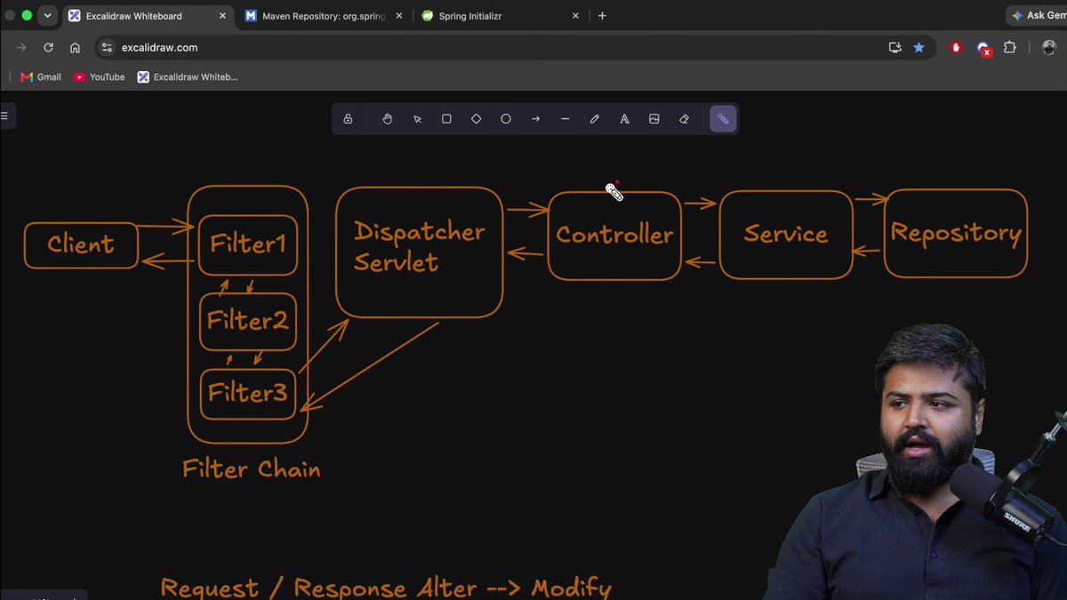Select the Line tool
This screenshot has height=600, width=1067.
pyautogui.click(x=565, y=119)
